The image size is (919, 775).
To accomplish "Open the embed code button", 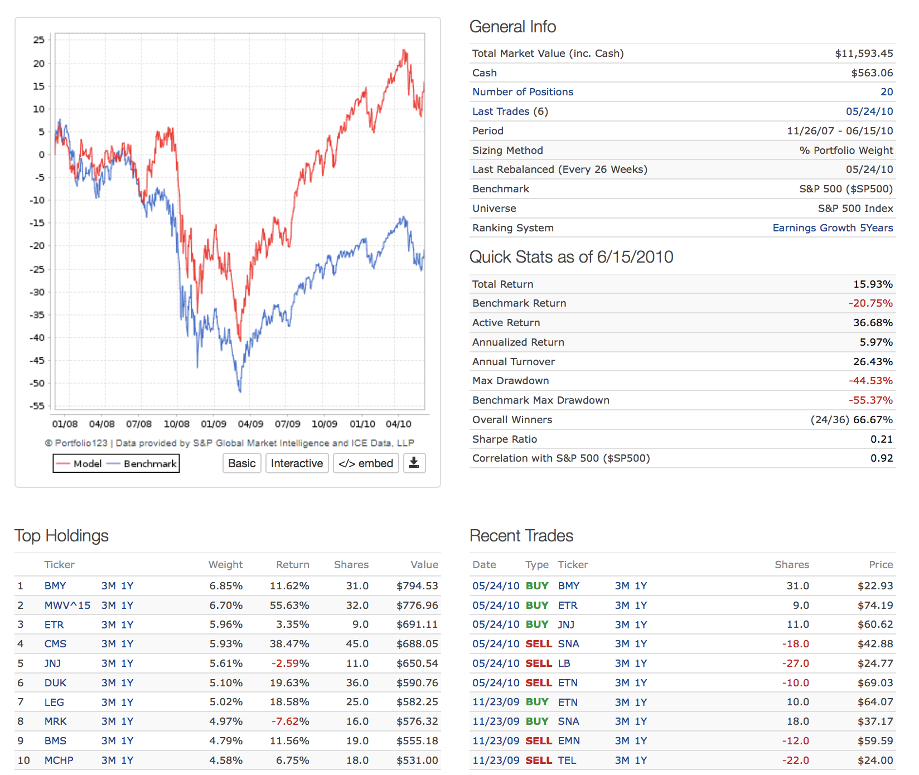I will coord(366,463).
